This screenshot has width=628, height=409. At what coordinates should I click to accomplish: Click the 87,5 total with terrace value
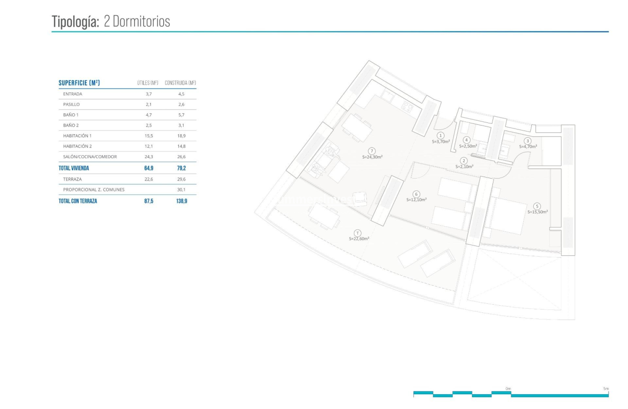[x=148, y=201]
